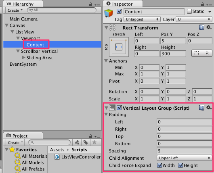Screen dimensions: 214x173
Task: Click the Pos Y field
Action: point(173,41)
